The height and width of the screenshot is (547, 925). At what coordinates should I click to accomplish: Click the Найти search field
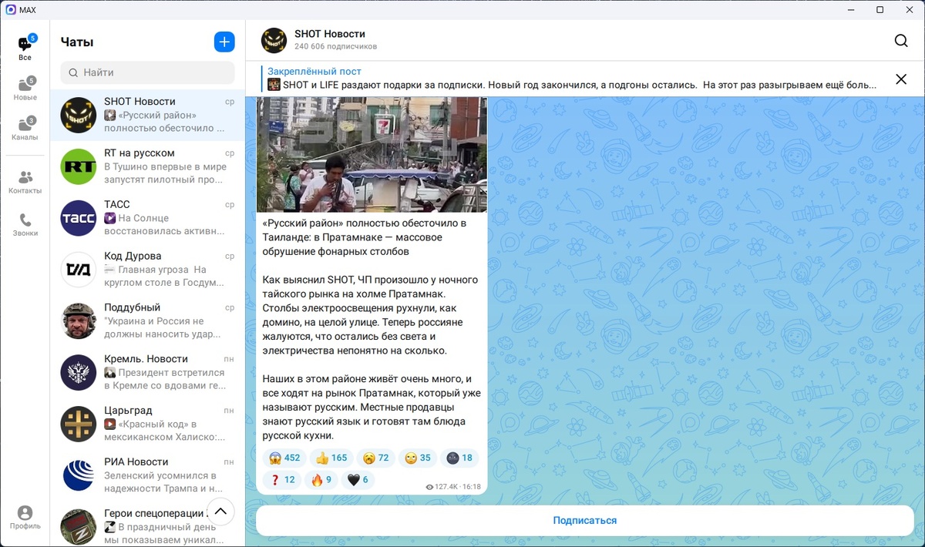[146, 72]
